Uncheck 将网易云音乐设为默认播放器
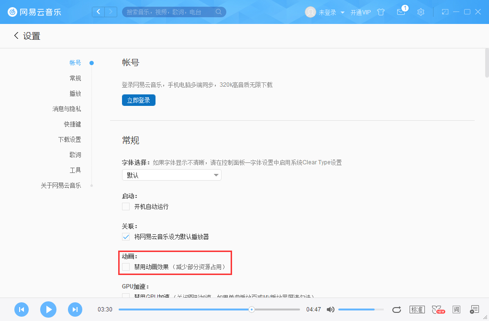Viewport: 489px width, 321px height. coord(126,236)
